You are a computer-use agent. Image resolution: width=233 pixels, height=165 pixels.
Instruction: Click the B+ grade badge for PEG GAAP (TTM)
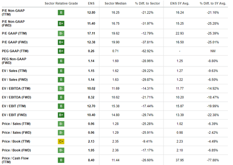(x=61, y=51)
